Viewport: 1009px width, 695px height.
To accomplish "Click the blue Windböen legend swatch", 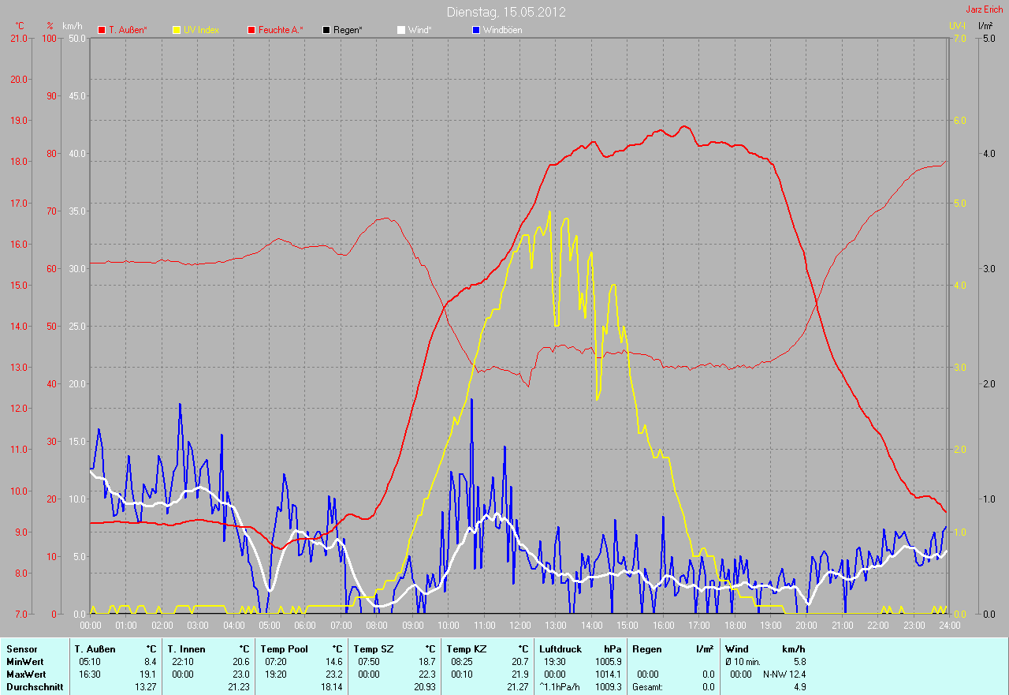I will (x=475, y=30).
